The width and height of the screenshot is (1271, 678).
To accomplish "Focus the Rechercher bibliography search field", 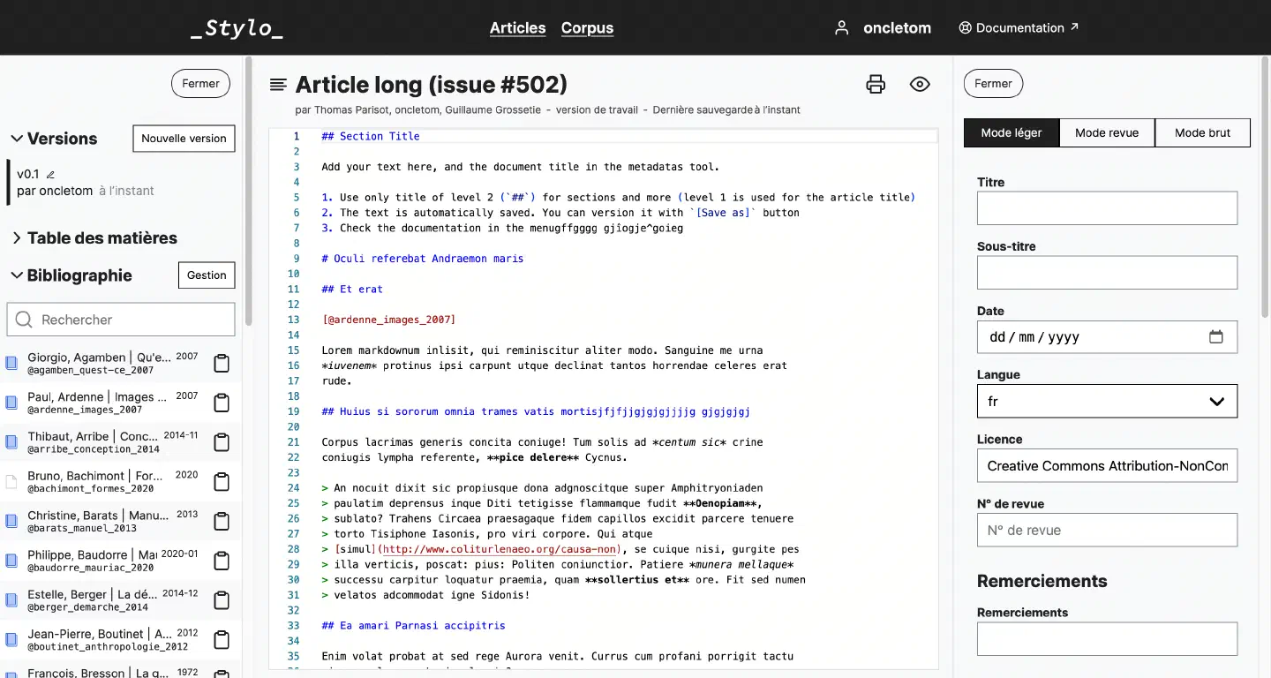I will click(x=121, y=320).
